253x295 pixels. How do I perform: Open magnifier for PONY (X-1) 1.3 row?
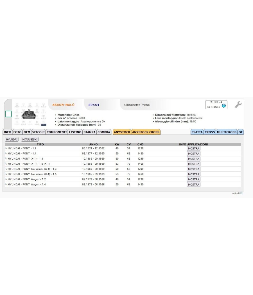(6, 159)
